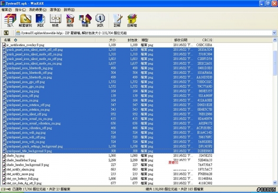
Task: Sort by Packed (封包後) column header
Action: pos(128,40)
